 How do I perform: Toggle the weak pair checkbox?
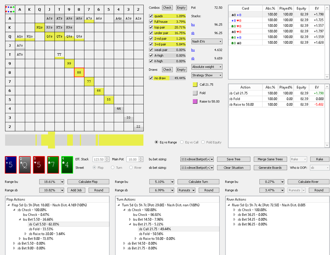(151, 50)
